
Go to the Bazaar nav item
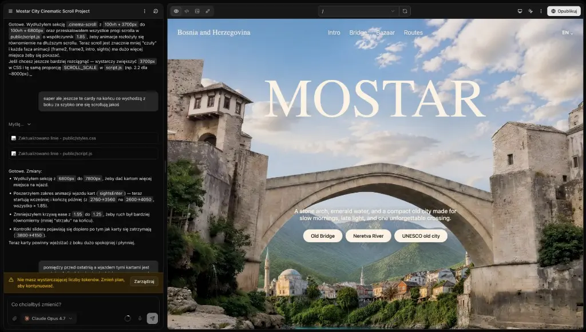[385, 33]
